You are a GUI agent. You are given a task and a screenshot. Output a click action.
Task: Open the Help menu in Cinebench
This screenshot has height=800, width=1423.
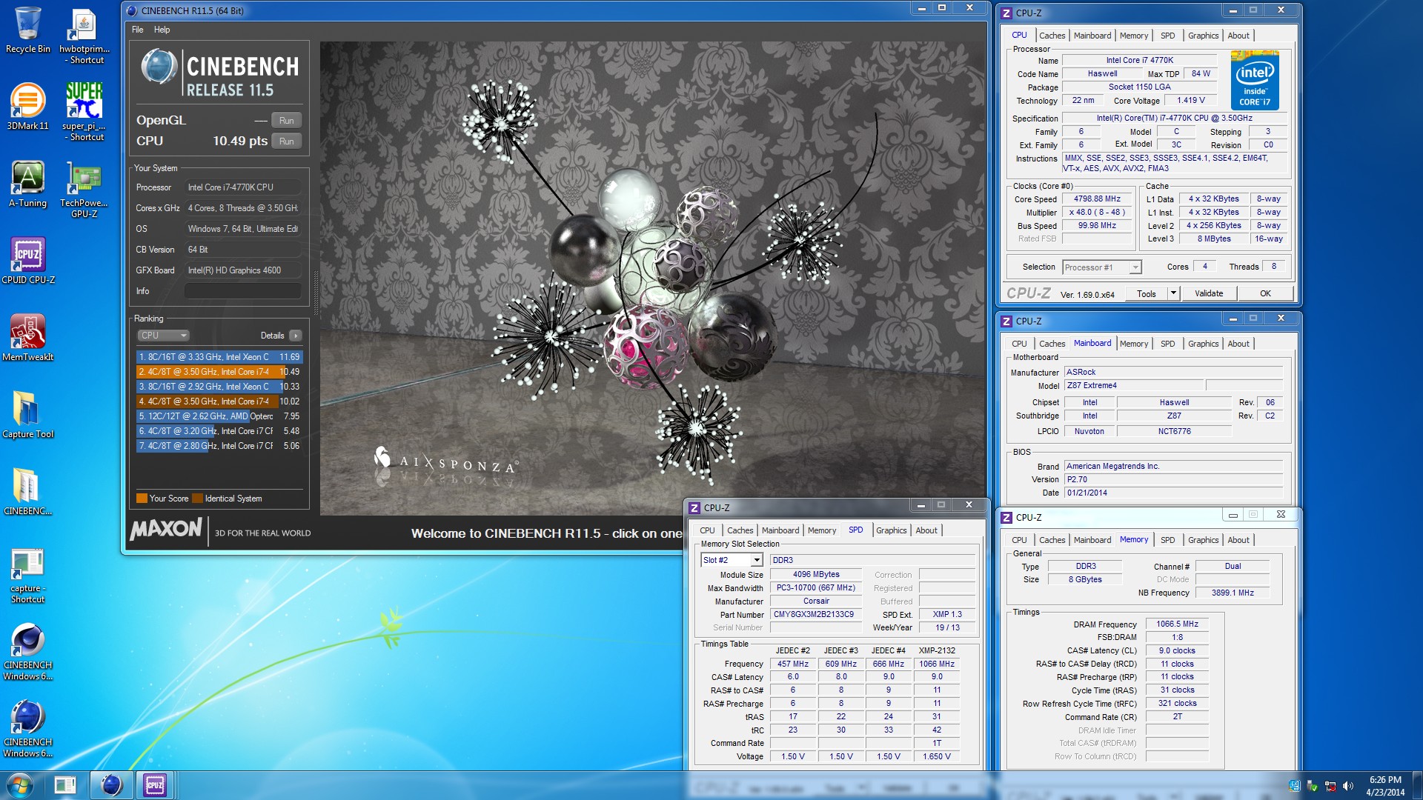[162, 30]
